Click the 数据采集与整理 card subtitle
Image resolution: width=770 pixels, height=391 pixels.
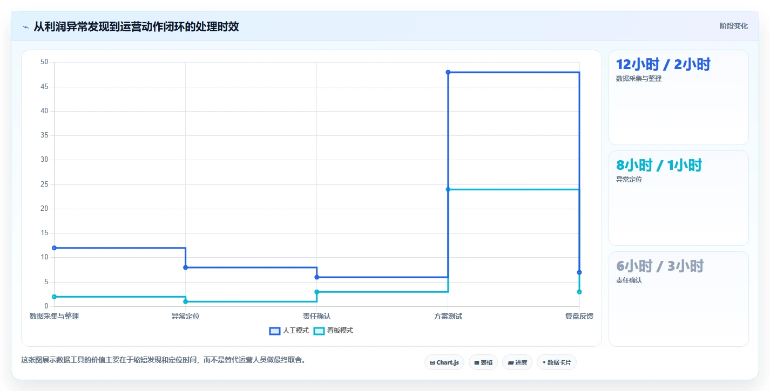coord(639,79)
